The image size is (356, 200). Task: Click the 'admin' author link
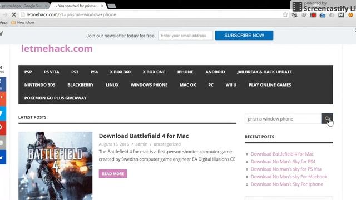click(141, 144)
